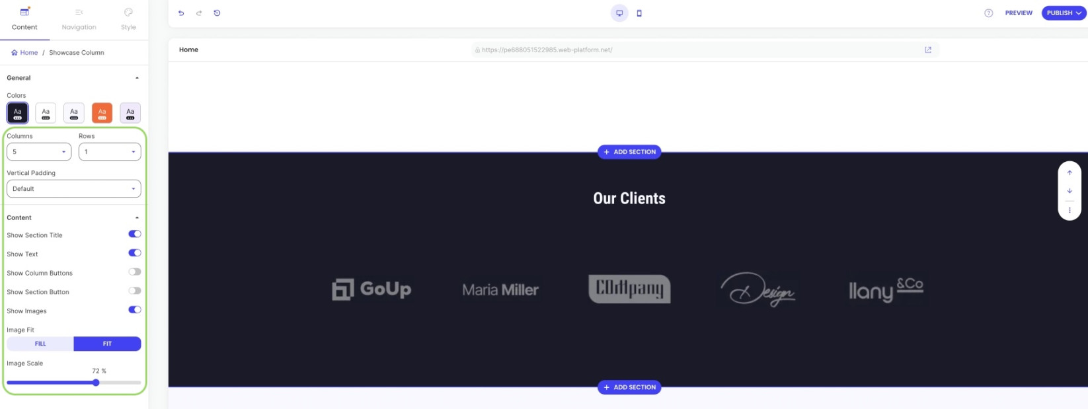1088x409 pixels.
Task: Toggle Show Images switch
Action: pos(135,310)
